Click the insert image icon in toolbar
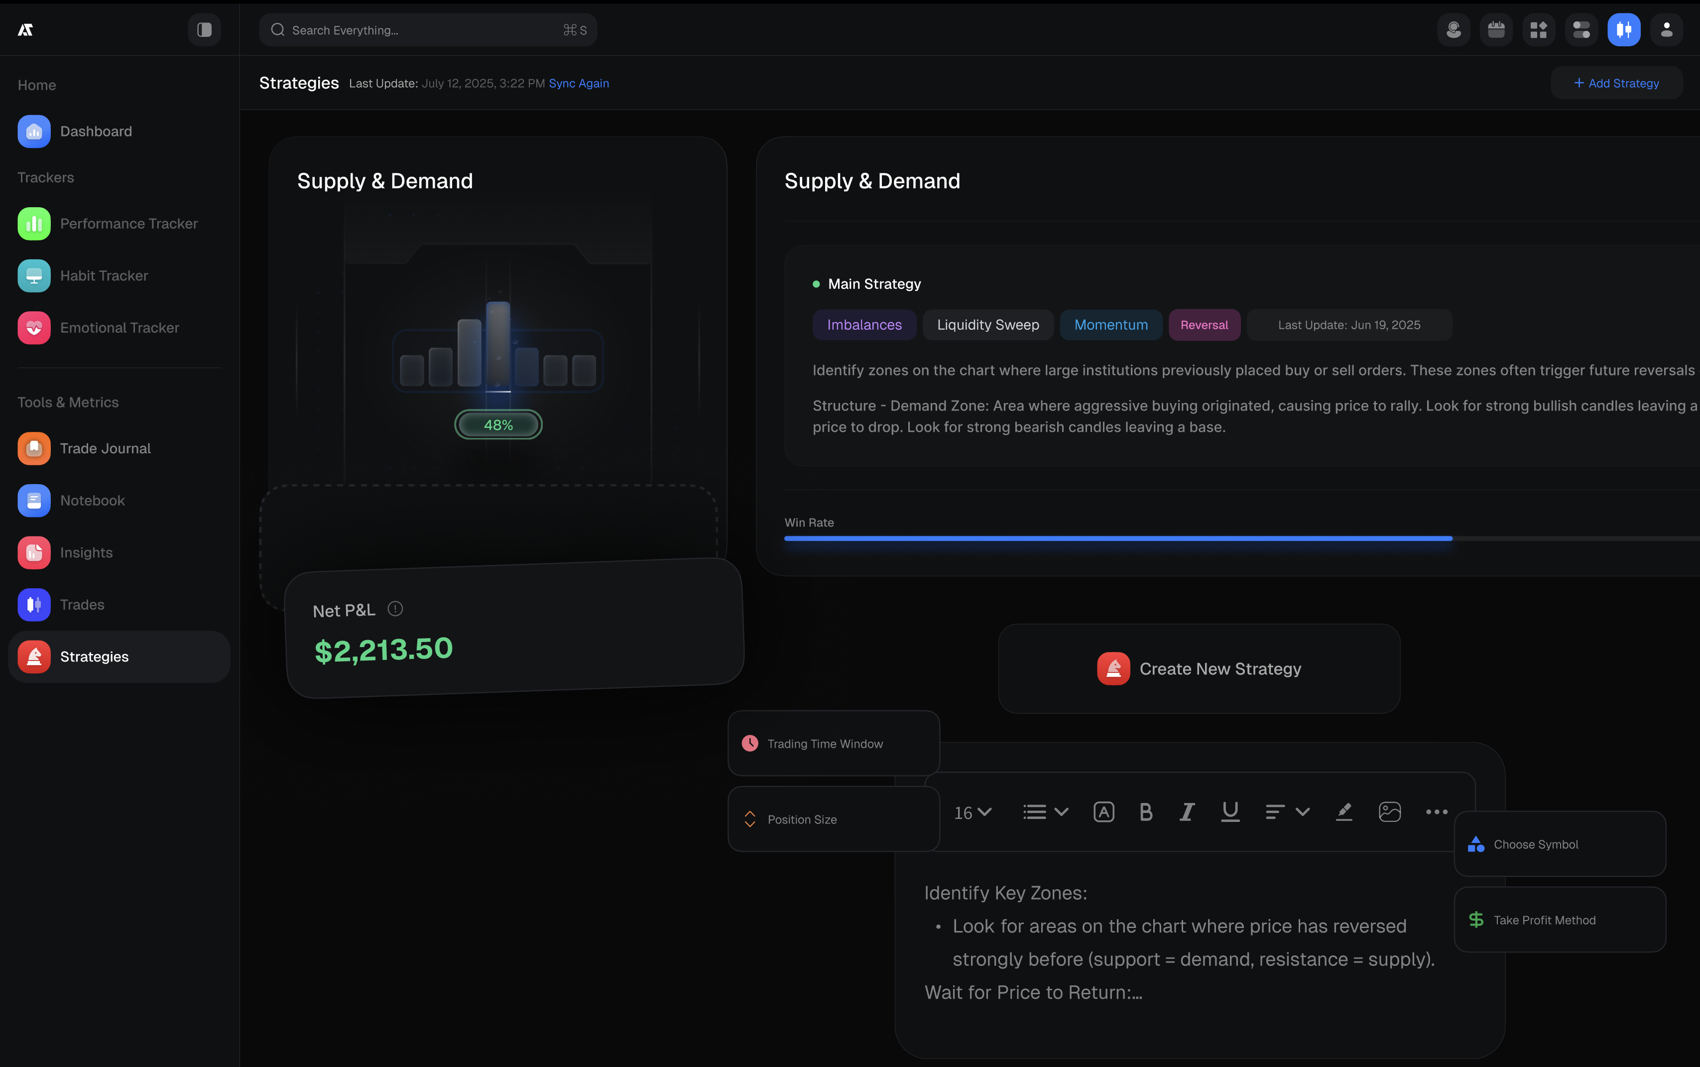Screen dimensions: 1700x1067 click(1389, 812)
